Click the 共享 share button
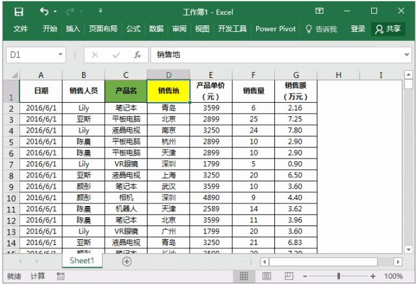Viewport: 416px width, 284px height. click(x=388, y=29)
